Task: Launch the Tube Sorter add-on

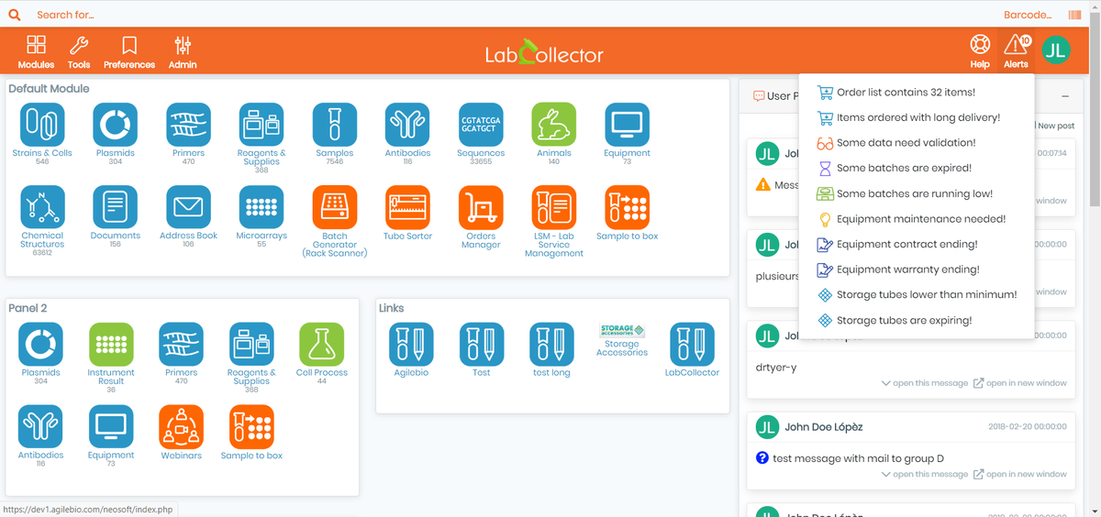Action: tap(407, 207)
